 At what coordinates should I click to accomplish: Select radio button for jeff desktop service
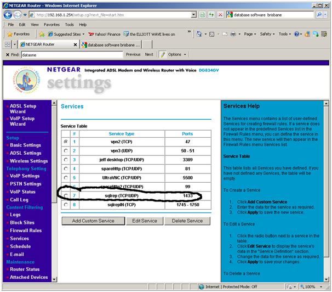(66, 160)
